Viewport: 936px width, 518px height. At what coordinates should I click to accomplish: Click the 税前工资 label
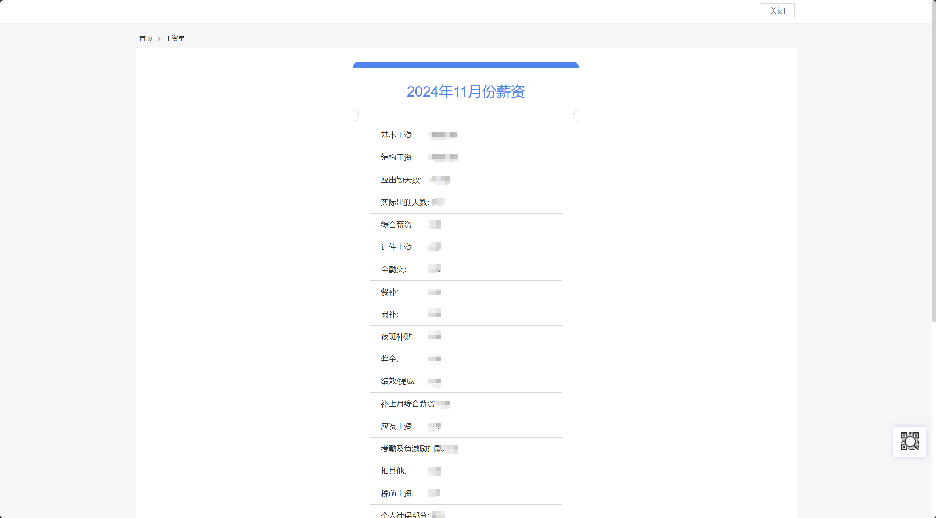(397, 493)
